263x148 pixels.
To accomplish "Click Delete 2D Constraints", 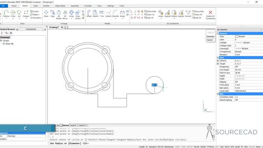I will point(210,15).
